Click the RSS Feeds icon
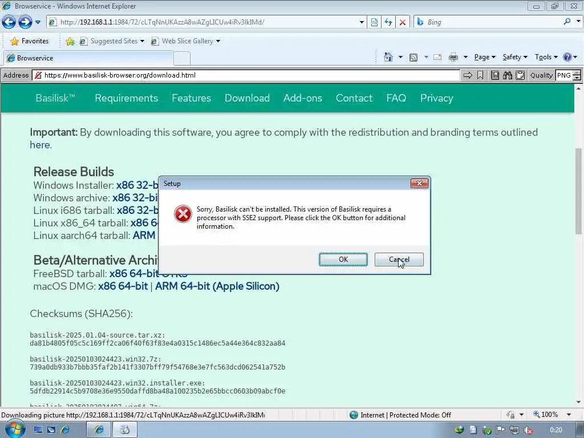This screenshot has height=438, width=584. click(413, 58)
